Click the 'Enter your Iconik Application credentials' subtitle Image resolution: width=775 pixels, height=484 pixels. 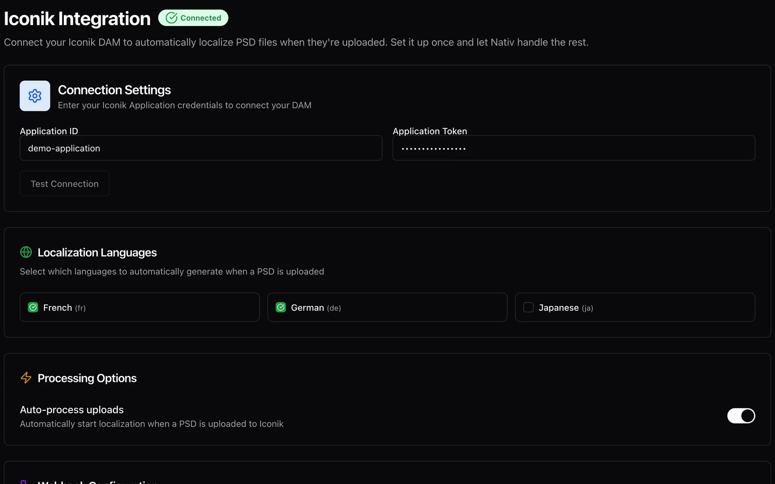(x=185, y=105)
